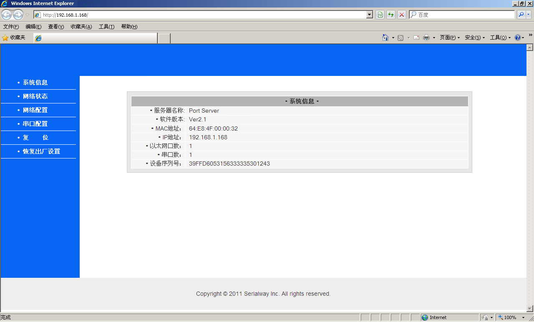Viewport: 534px width, 322px height.
Task: Expand the command bar overflow chevron
Action: point(530,35)
